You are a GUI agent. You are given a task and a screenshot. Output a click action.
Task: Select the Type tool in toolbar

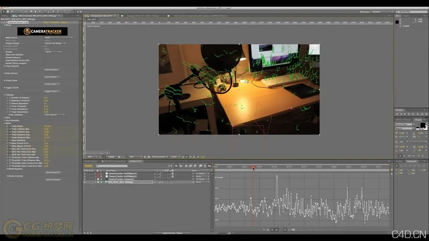click(x=40, y=12)
